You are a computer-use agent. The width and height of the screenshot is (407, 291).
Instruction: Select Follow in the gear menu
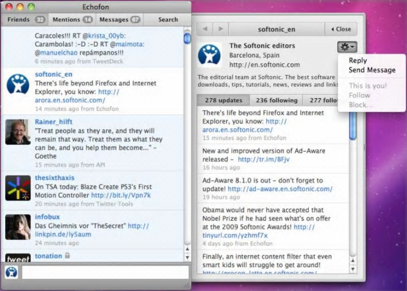tap(359, 95)
